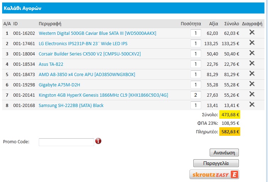Screen dimensions: 268x182
Task: Edit quantity field for Corsair row
Action: 196,54
